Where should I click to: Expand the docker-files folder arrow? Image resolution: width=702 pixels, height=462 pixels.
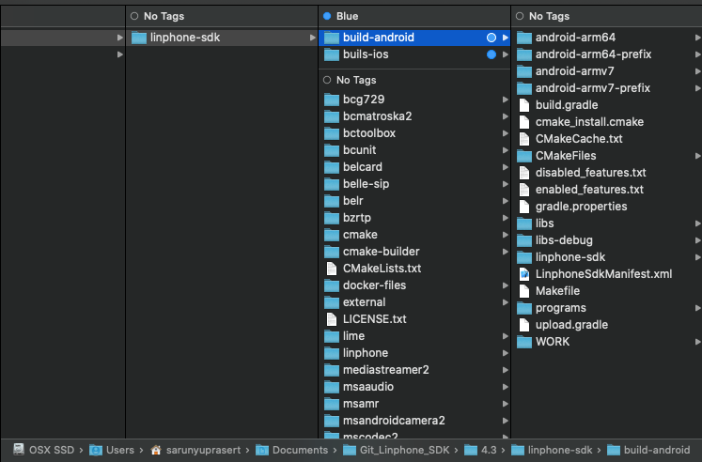pyautogui.click(x=505, y=285)
